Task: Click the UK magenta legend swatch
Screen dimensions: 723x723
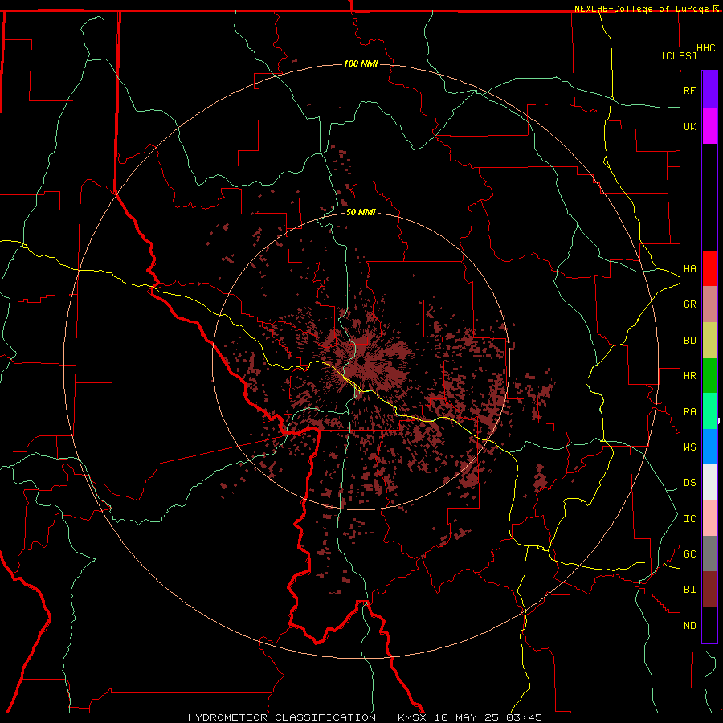Action: point(709,126)
